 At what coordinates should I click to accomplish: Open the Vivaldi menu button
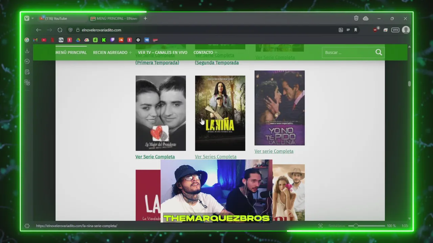(27, 19)
